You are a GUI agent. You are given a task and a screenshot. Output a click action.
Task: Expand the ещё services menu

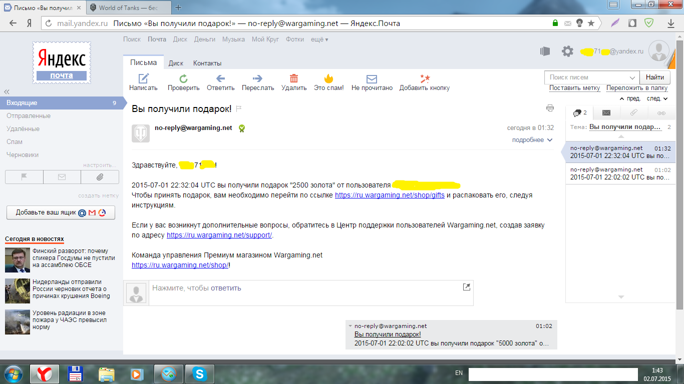319,39
